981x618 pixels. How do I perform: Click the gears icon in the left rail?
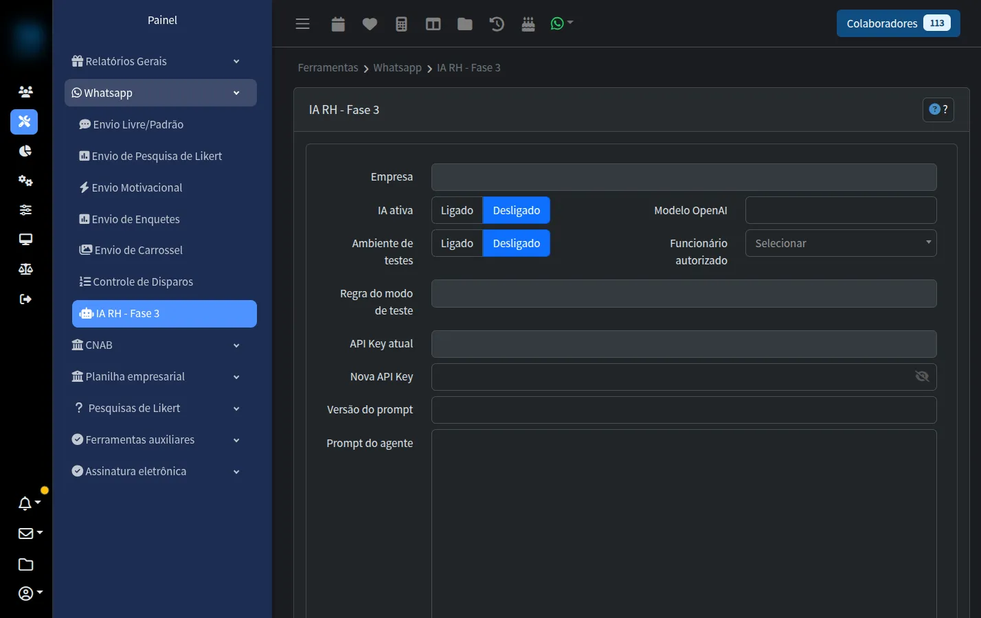[25, 181]
